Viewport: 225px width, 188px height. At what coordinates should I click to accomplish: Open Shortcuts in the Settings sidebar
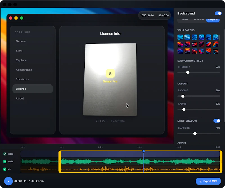click(33, 79)
